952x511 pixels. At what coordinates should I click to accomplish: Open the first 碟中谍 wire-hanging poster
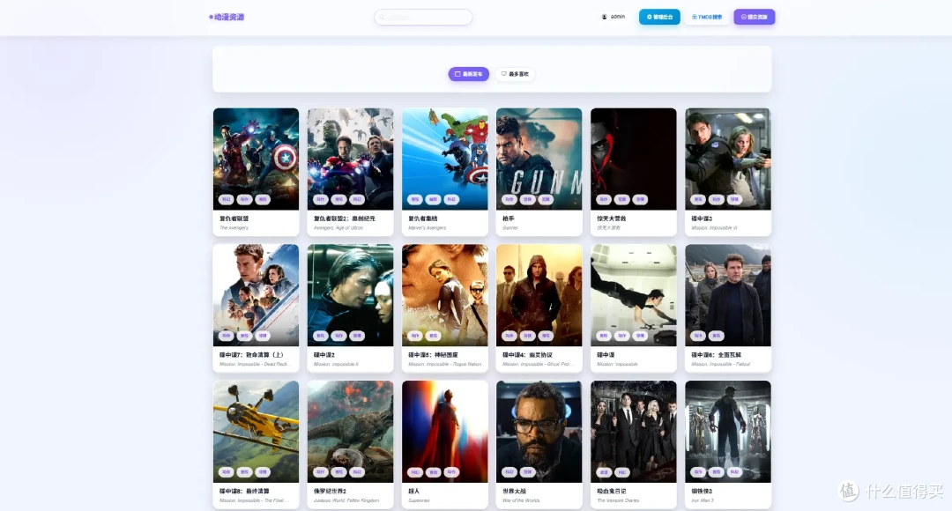pos(633,295)
